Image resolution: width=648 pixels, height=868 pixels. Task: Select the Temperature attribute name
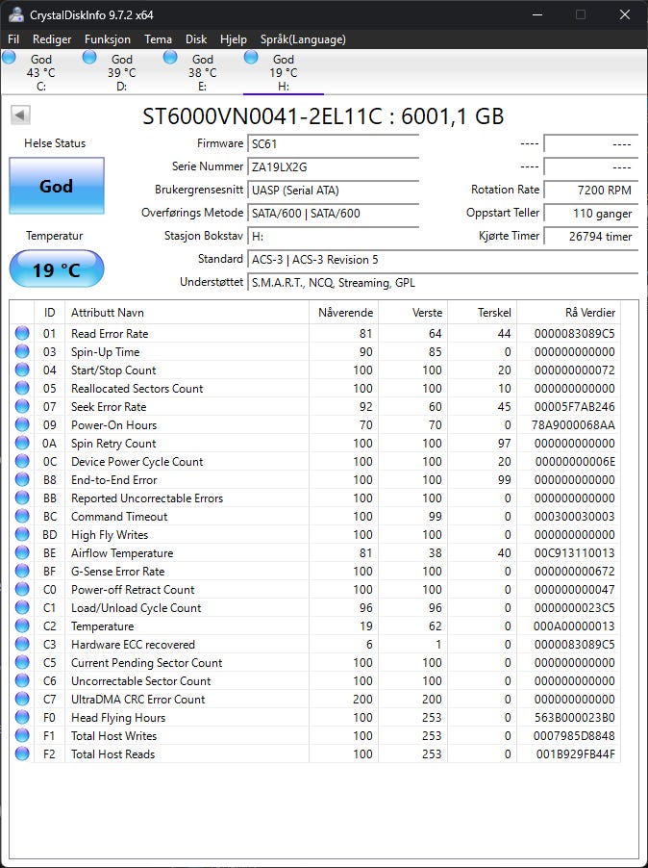102,626
